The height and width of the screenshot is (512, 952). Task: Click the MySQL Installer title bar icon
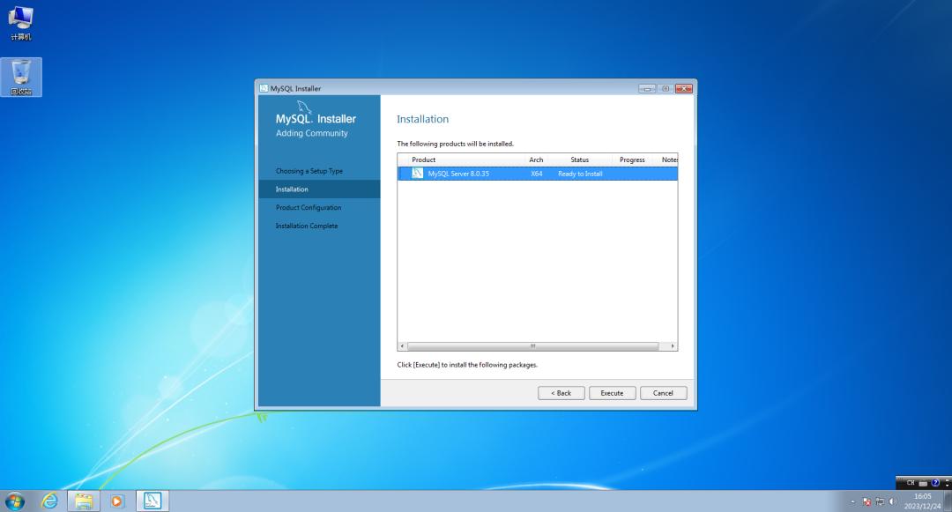264,88
